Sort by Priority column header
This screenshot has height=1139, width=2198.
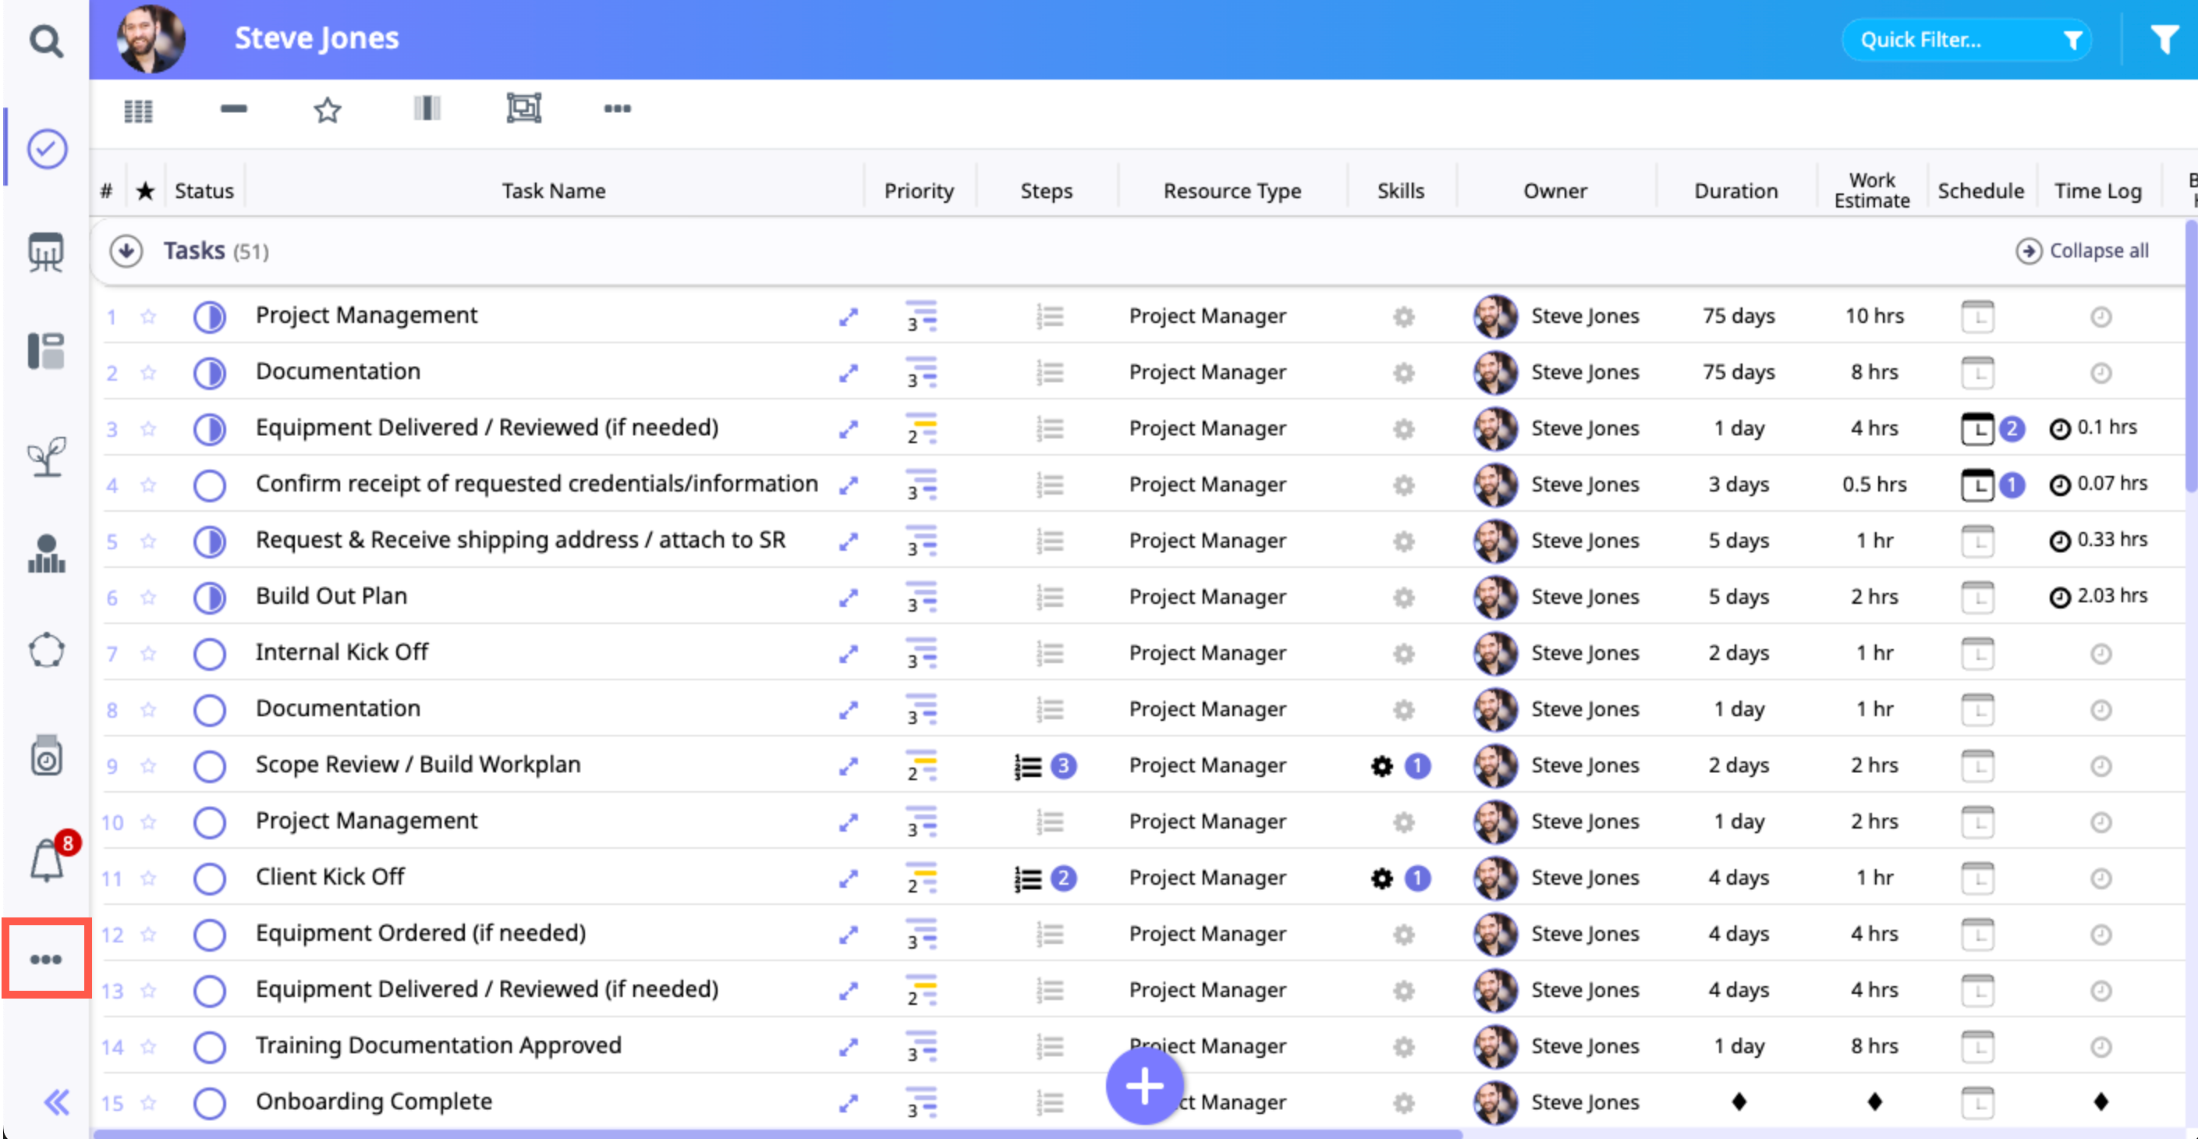[918, 191]
